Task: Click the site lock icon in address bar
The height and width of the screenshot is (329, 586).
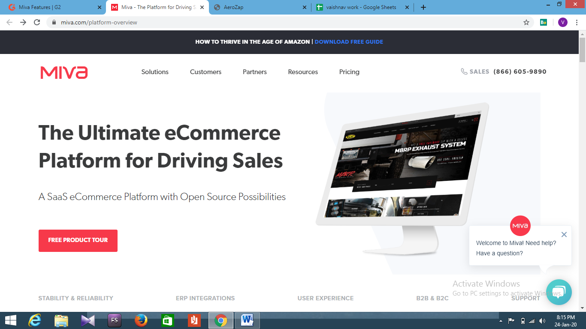Action: pyautogui.click(x=54, y=22)
